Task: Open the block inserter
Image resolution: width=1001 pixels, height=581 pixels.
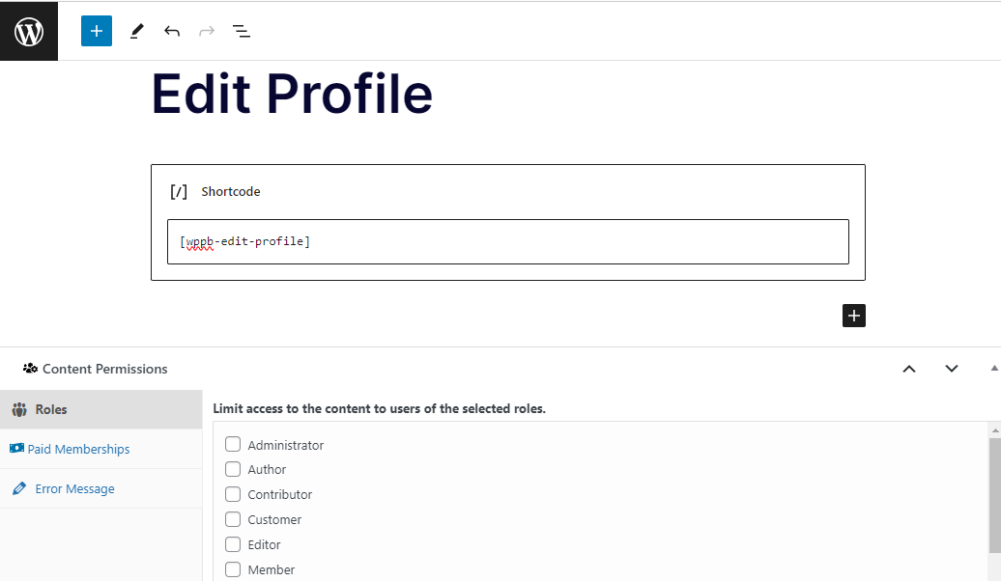Action: coord(96,31)
